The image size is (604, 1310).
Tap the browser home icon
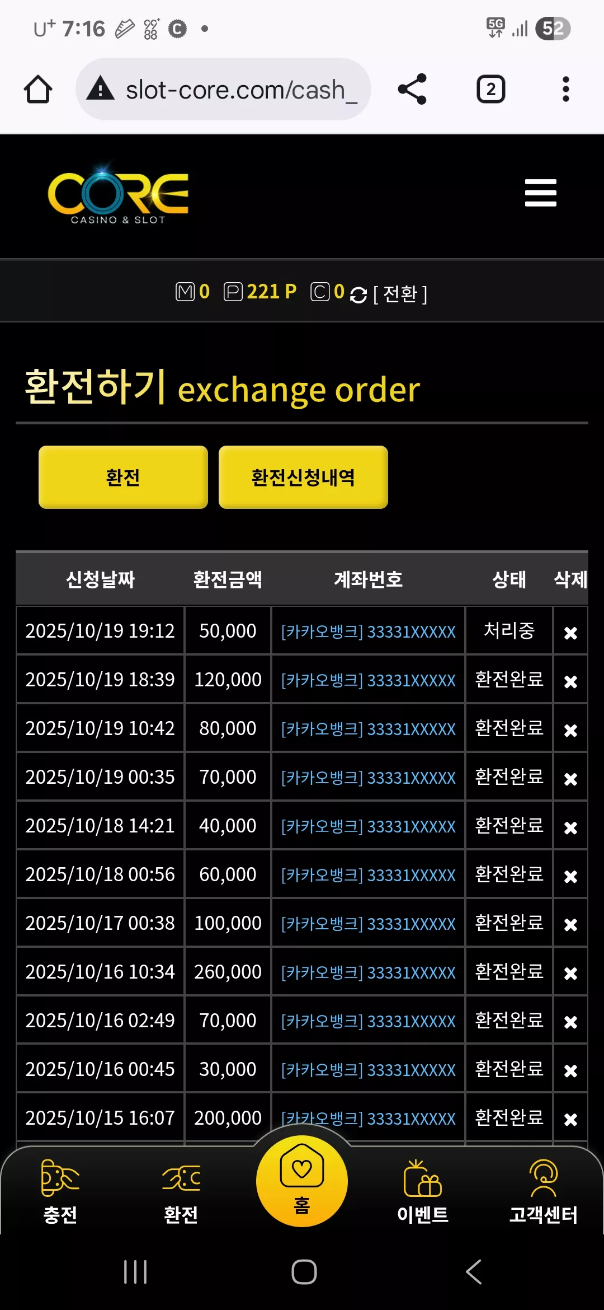coord(38,90)
